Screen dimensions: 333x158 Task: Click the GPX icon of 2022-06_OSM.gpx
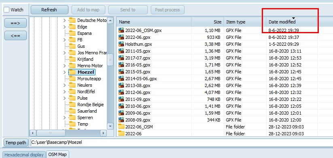click(x=121, y=30)
